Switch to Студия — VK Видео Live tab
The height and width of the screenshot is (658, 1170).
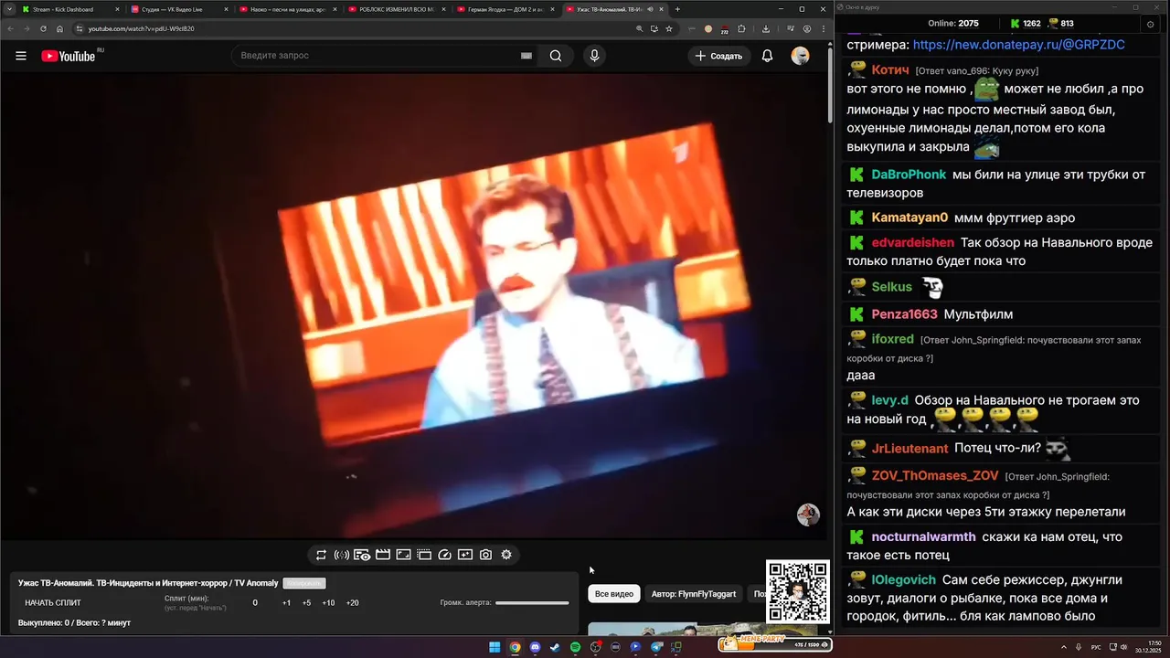click(178, 9)
